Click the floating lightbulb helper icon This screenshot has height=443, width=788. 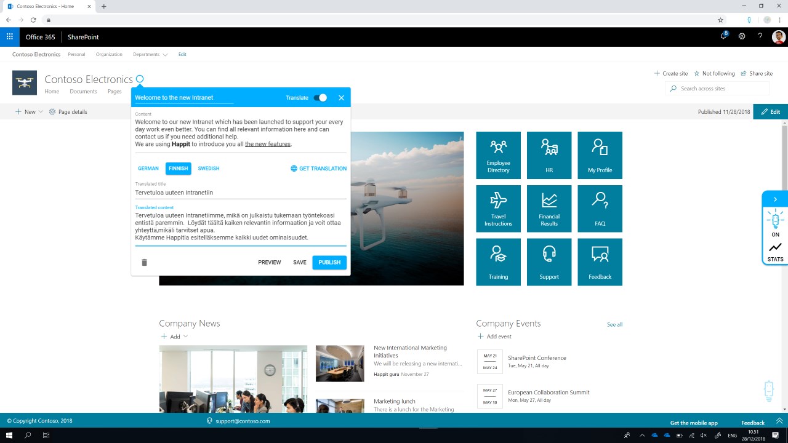click(769, 391)
